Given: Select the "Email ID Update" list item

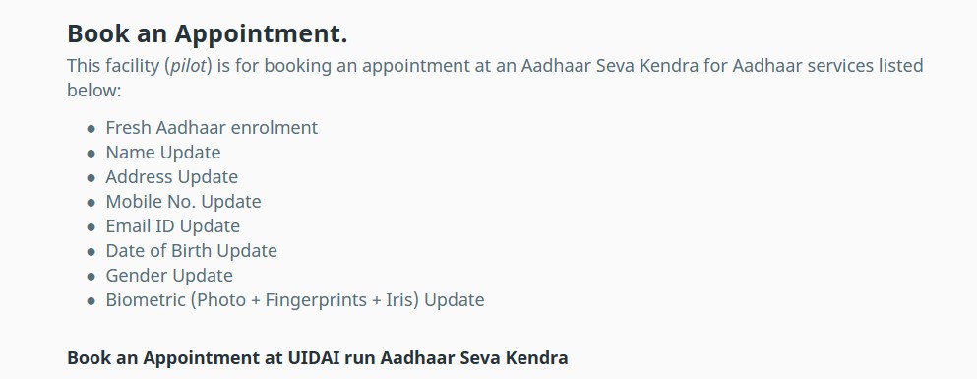Looking at the screenshot, I should point(172,226).
